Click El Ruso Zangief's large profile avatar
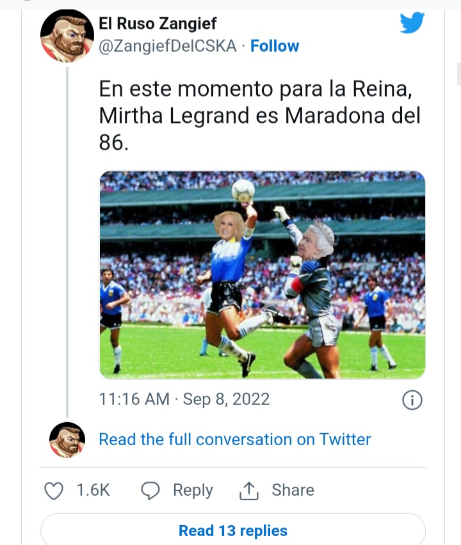 click(x=67, y=36)
